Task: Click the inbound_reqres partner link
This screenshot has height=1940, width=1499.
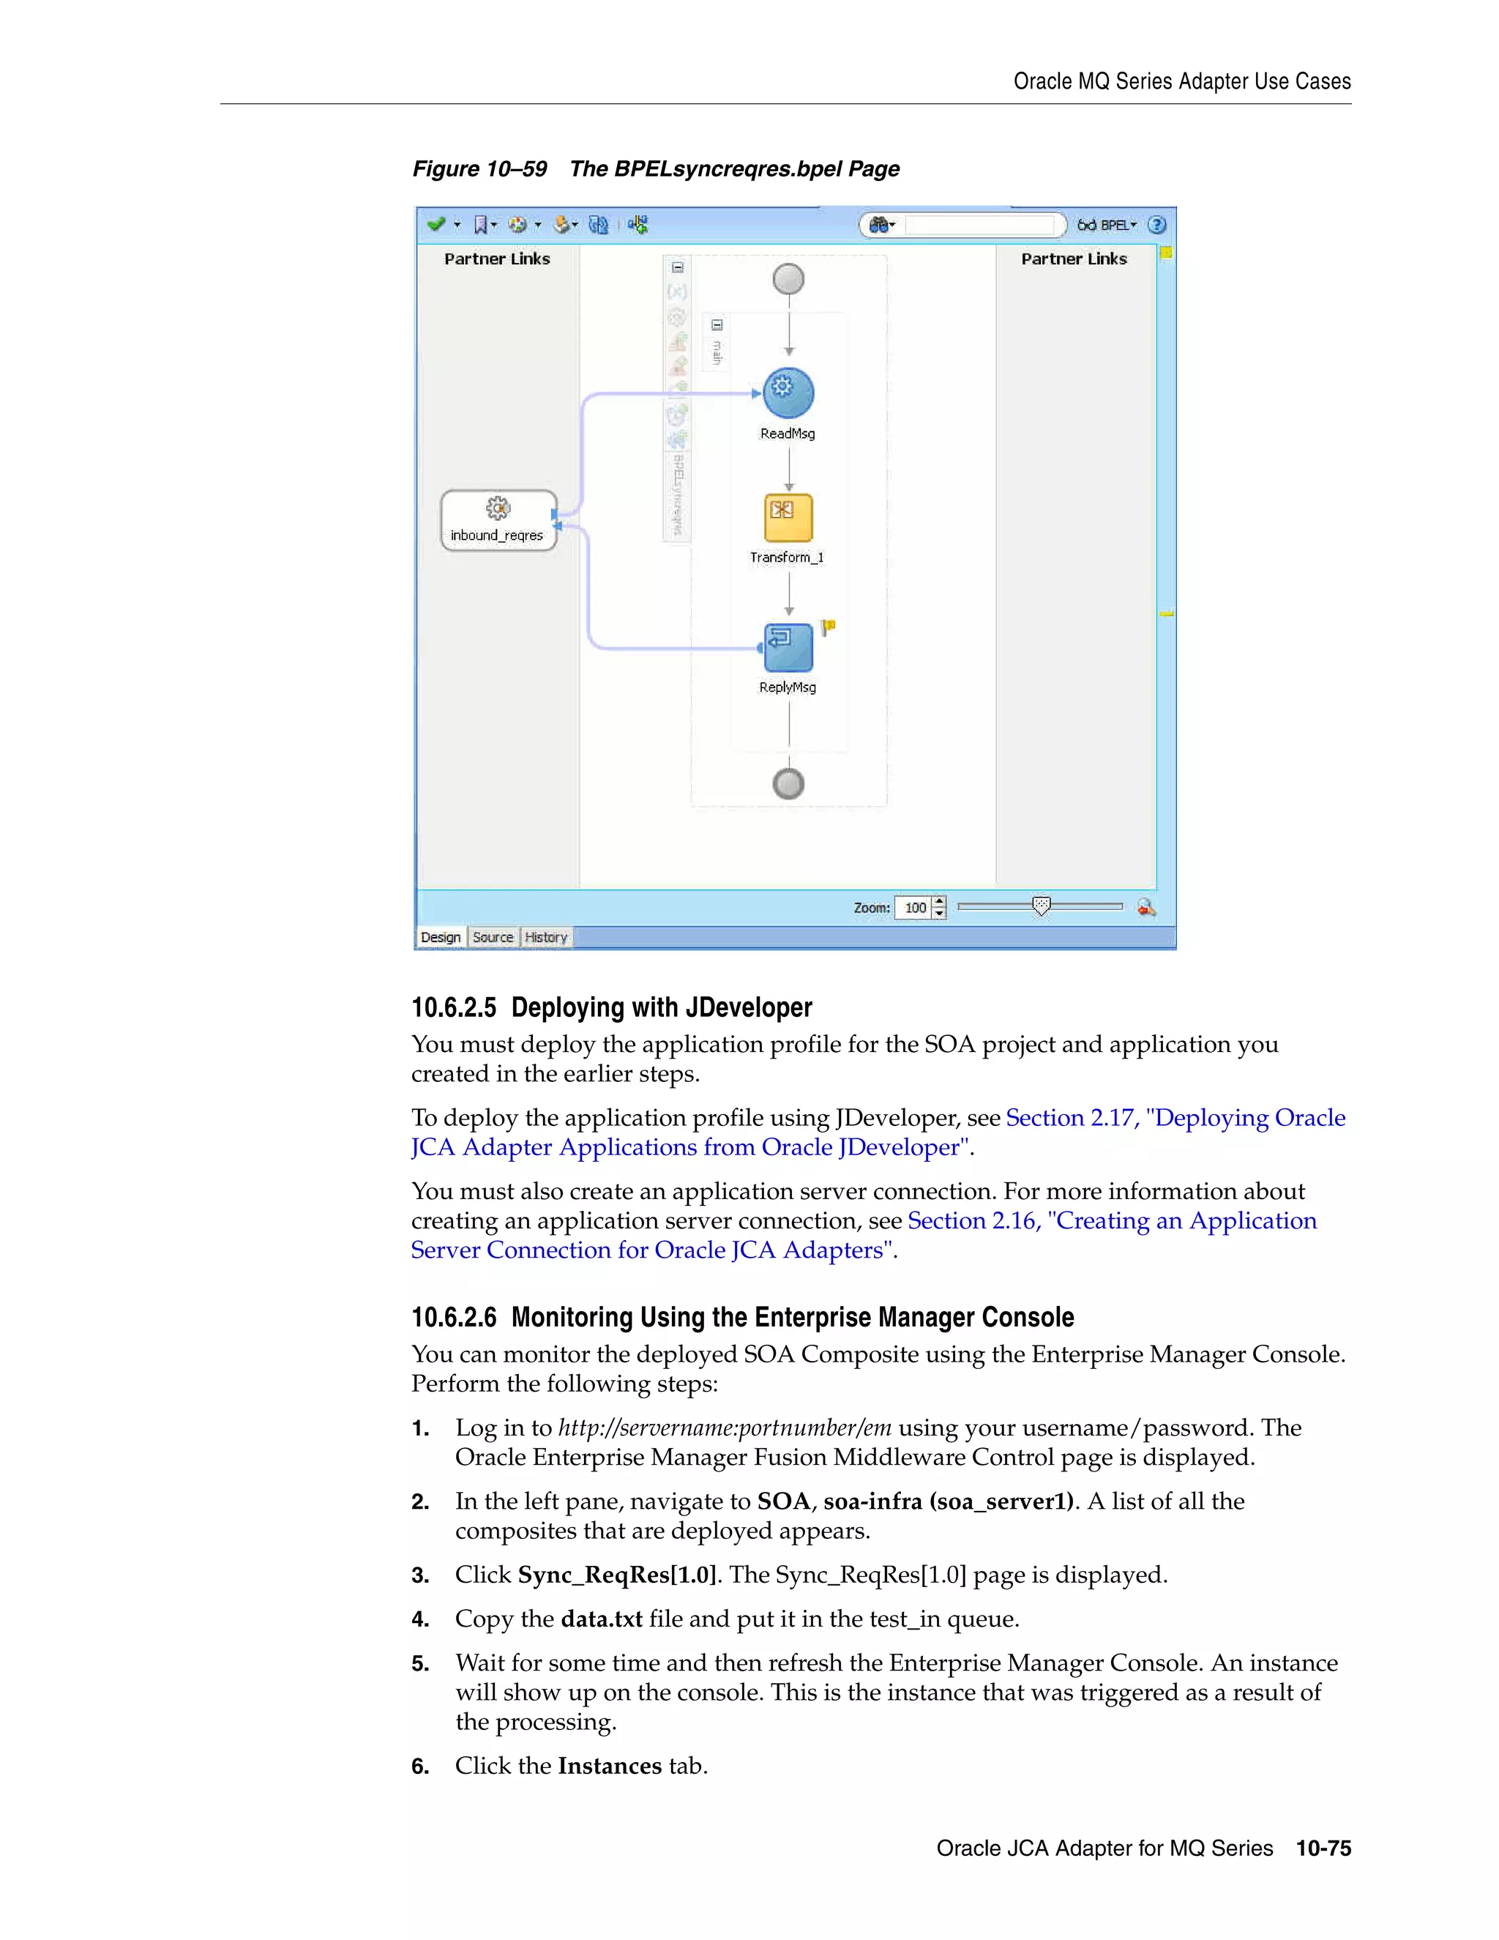Action: pos(498,520)
